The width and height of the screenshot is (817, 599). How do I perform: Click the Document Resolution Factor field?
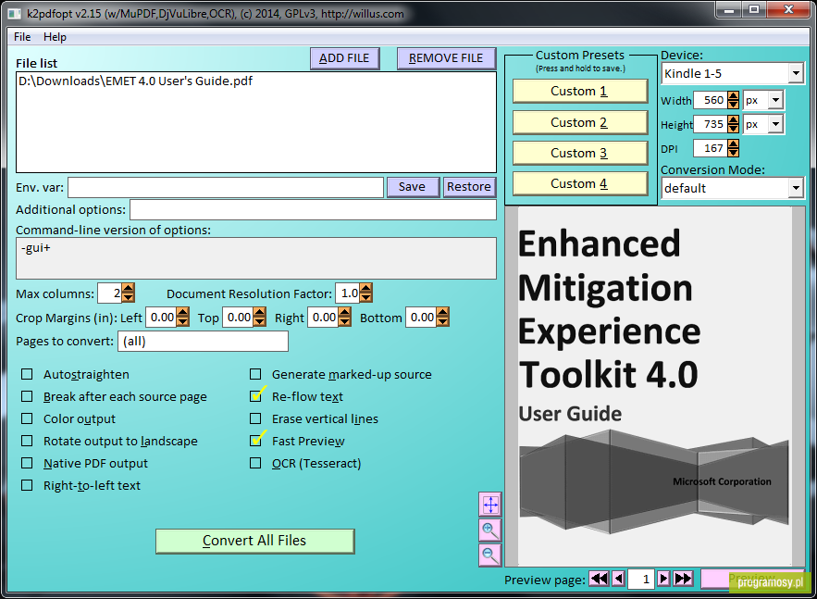point(348,293)
